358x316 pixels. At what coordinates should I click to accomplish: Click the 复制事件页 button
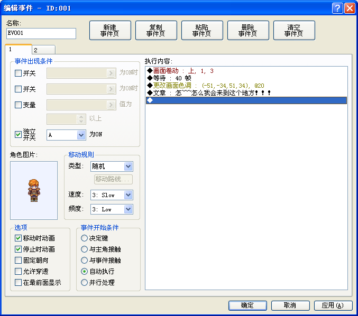point(156,30)
